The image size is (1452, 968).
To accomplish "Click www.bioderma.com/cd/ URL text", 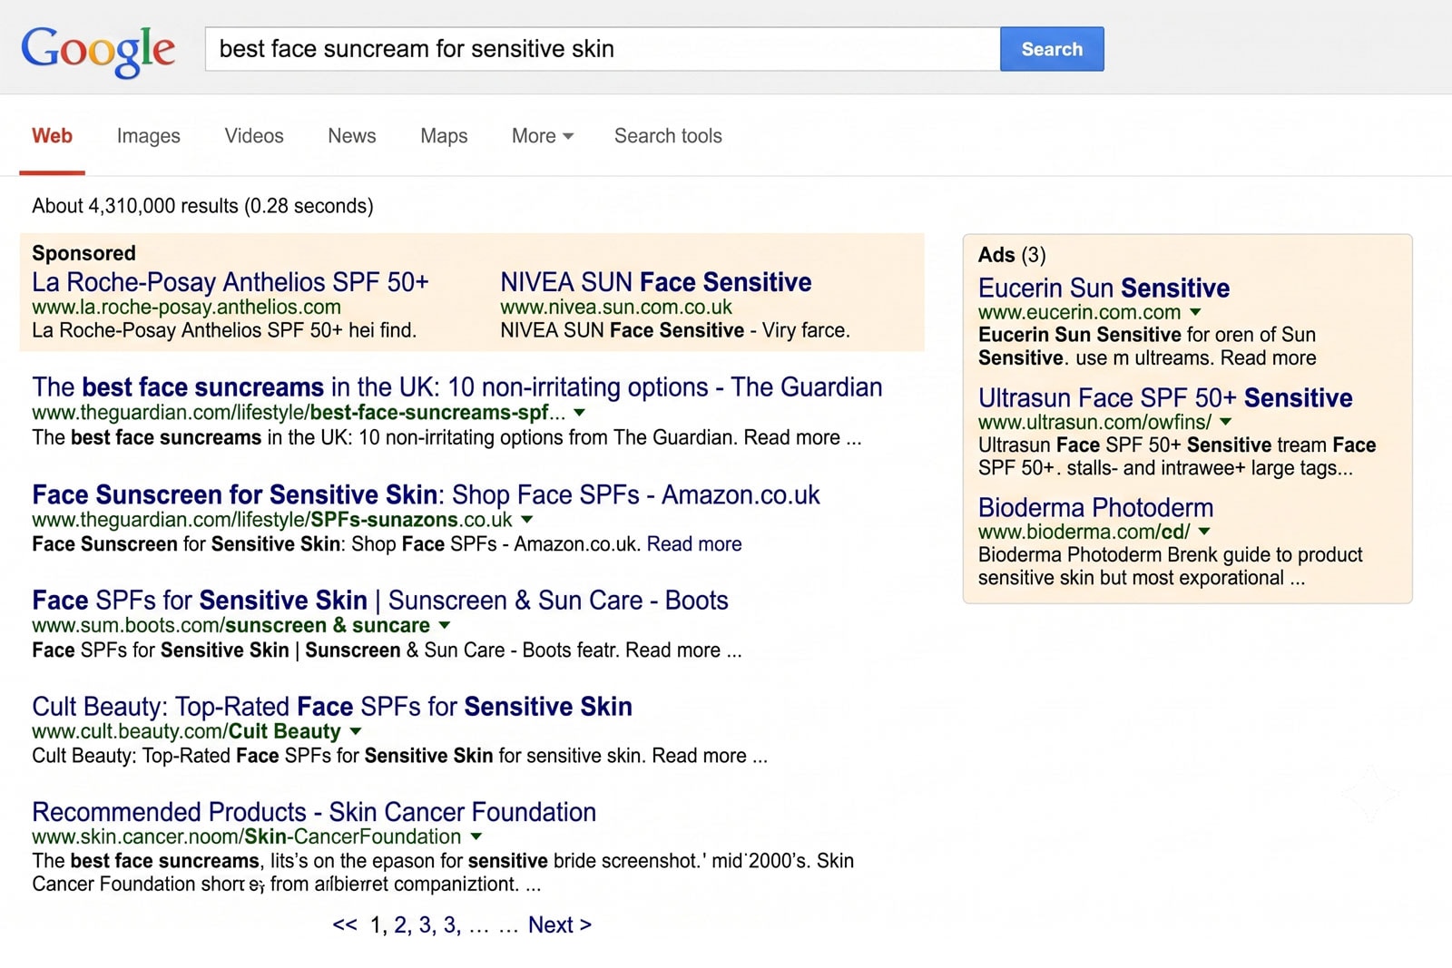I will pyautogui.click(x=1084, y=533).
